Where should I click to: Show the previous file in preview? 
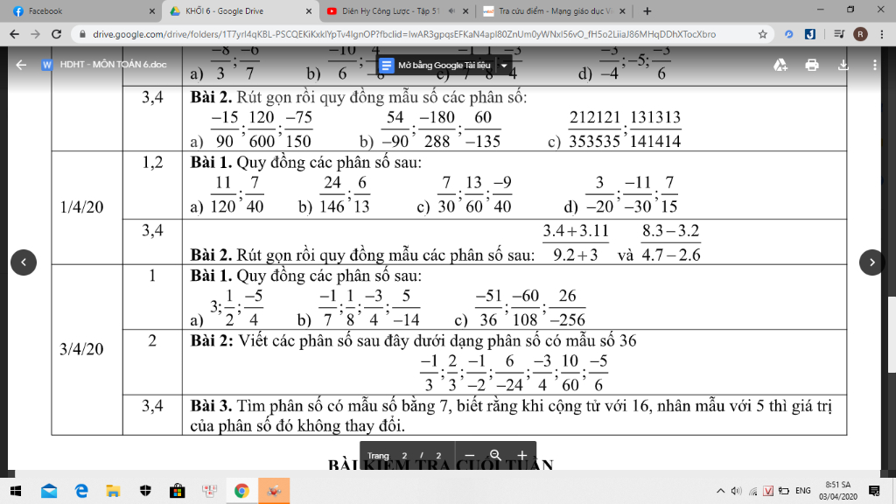point(24,262)
